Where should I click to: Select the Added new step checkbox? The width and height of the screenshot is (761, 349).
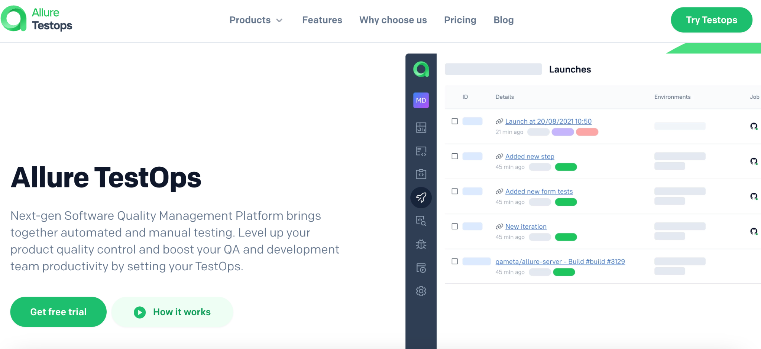[x=454, y=156]
